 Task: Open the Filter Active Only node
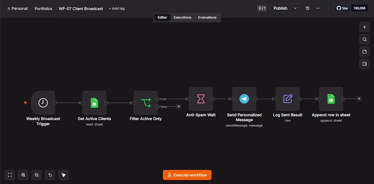coord(146,103)
